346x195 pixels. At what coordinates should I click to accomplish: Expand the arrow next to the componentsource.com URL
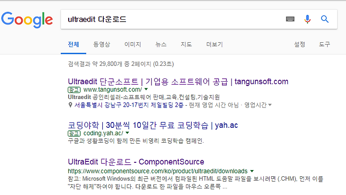tap(252, 171)
